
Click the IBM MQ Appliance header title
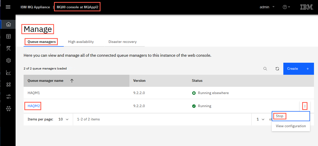point(35,7)
